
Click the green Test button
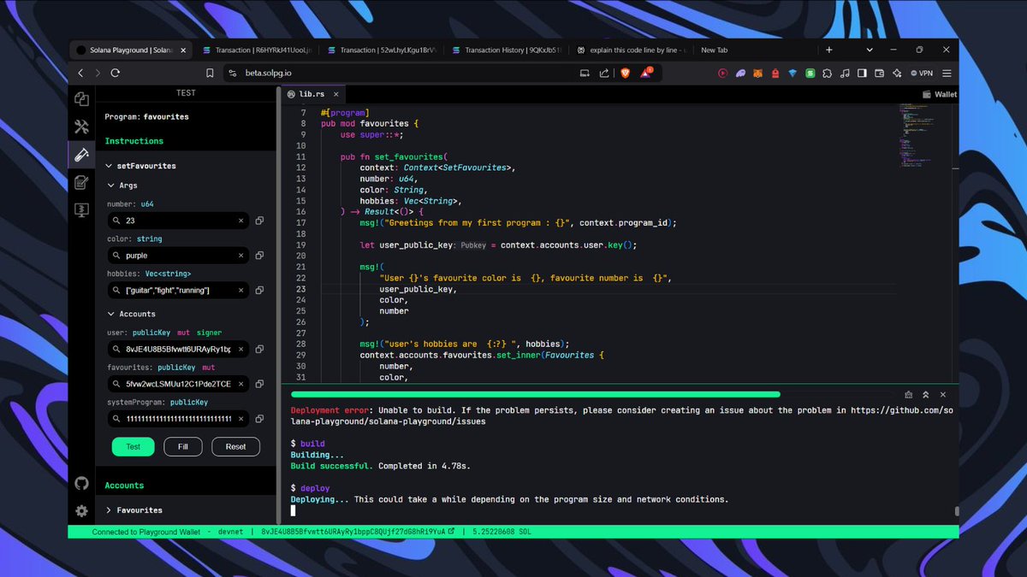[x=134, y=446]
